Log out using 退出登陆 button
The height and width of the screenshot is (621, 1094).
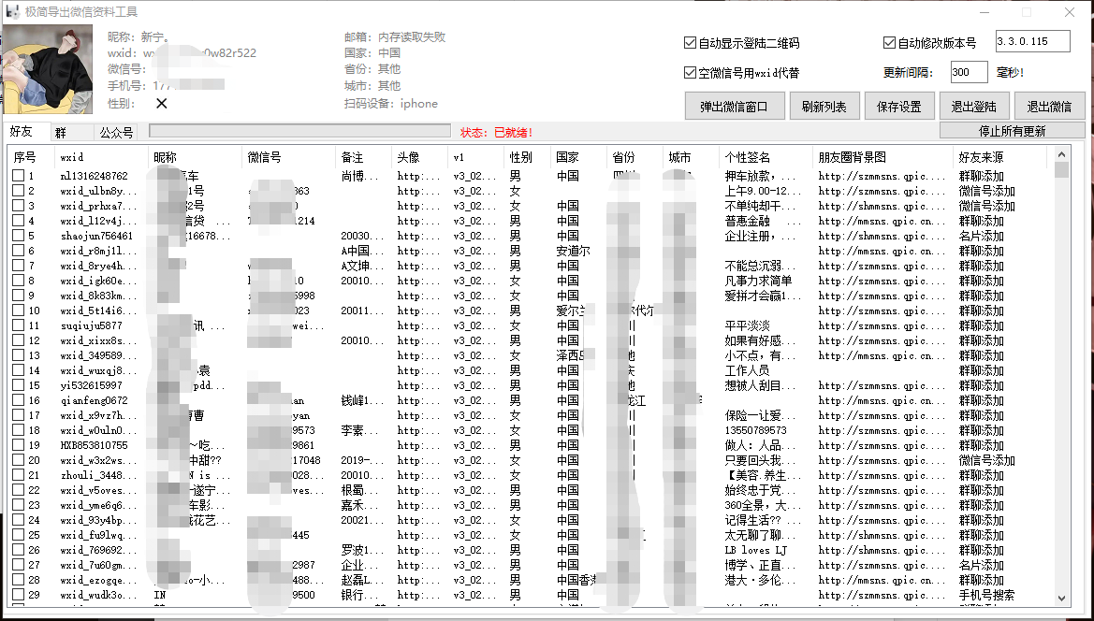pos(974,107)
